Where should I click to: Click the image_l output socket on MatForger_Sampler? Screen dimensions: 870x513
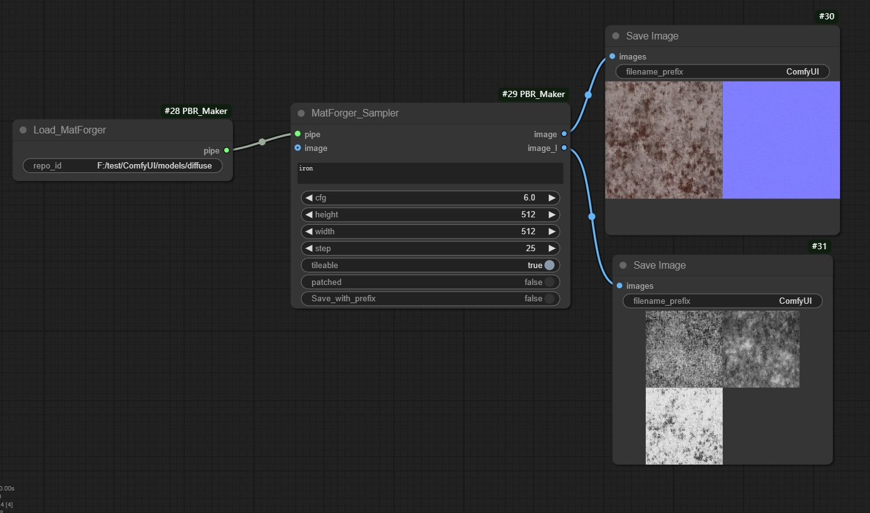[x=564, y=148]
